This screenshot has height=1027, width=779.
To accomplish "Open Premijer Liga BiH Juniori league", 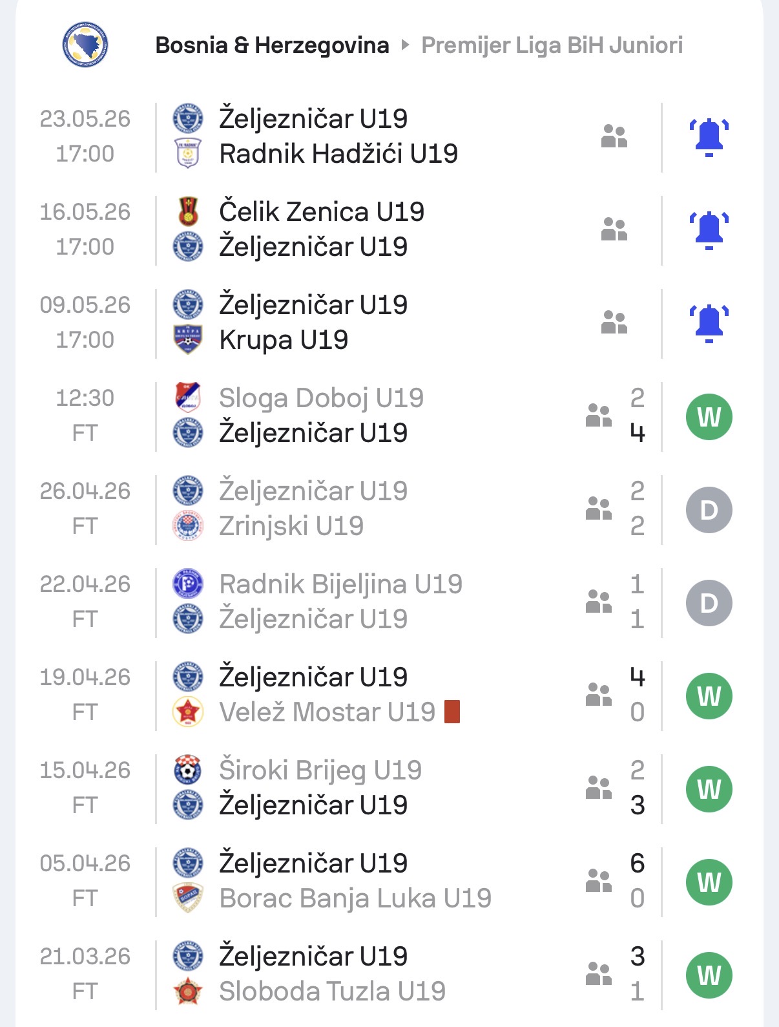I will pyautogui.click(x=552, y=45).
